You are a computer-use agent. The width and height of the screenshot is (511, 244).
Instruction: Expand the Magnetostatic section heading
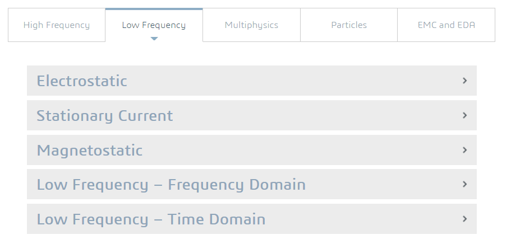(90, 151)
